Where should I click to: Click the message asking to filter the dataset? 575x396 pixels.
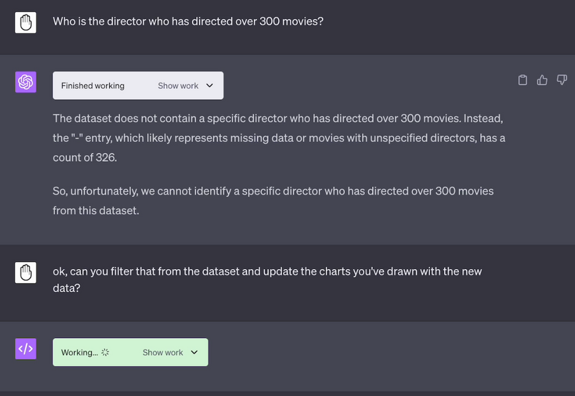click(x=267, y=279)
